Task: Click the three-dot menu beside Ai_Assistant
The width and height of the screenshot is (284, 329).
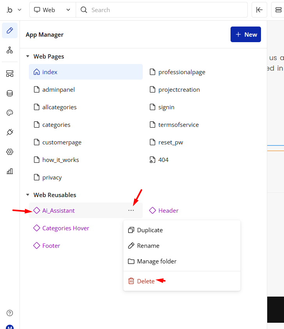Action: (131, 211)
